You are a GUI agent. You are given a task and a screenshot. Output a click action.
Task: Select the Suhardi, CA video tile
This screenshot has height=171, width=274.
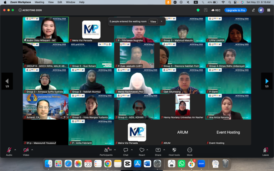[x=46, y=107]
